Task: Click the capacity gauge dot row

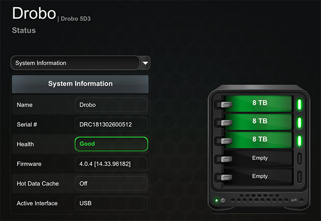Action: [259, 200]
